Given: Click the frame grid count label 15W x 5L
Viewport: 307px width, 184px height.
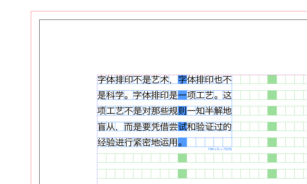Looking at the screenshot, I should click(220, 149).
